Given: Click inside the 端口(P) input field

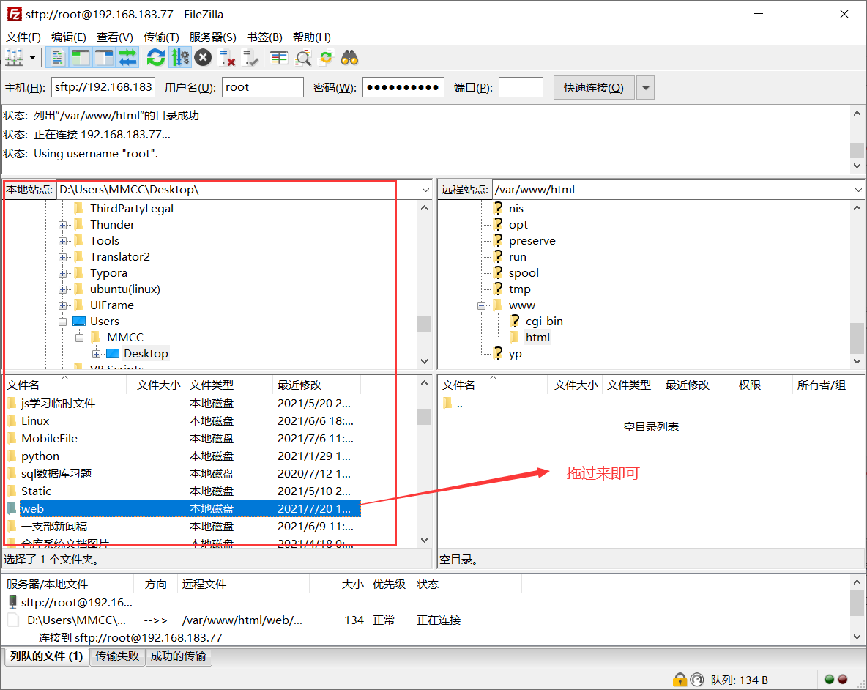Looking at the screenshot, I should point(521,86).
